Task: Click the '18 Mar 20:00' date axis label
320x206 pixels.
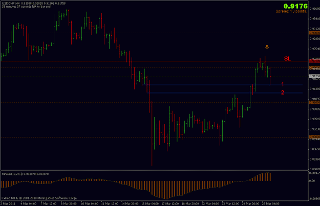Action: click(190, 203)
